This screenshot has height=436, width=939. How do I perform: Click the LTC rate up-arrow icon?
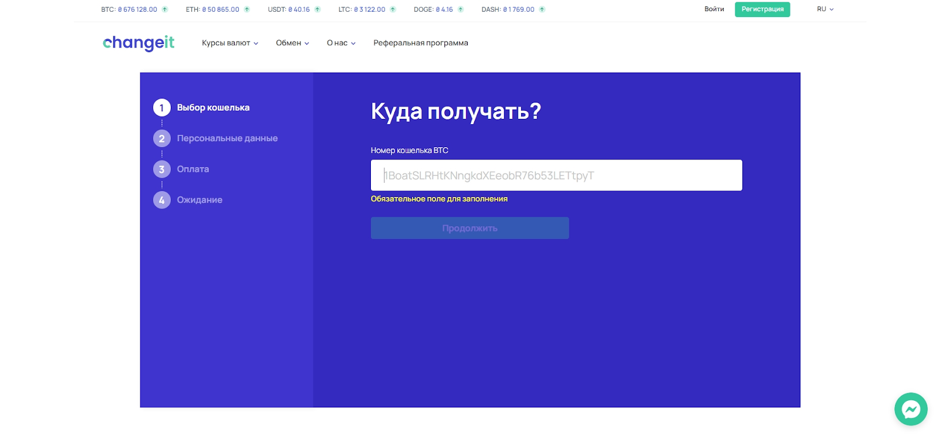[393, 9]
